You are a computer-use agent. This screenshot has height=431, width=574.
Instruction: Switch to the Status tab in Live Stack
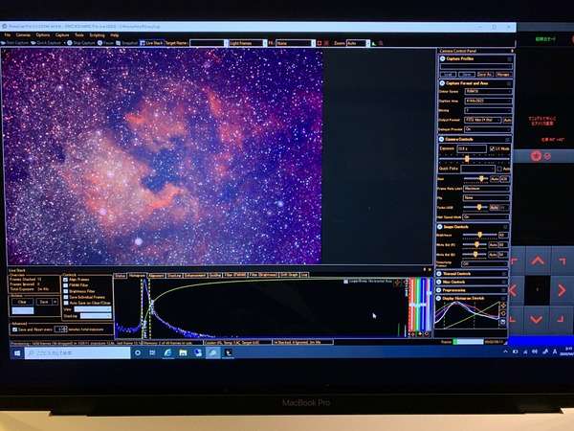[120, 275]
